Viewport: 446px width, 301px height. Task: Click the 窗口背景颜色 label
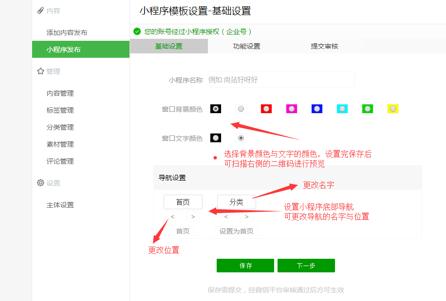(182, 109)
